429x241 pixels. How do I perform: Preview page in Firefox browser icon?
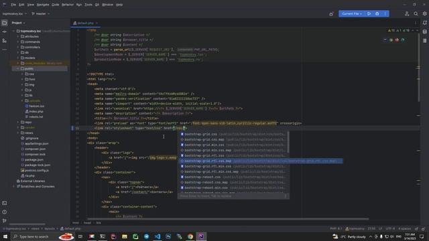(x=397, y=40)
